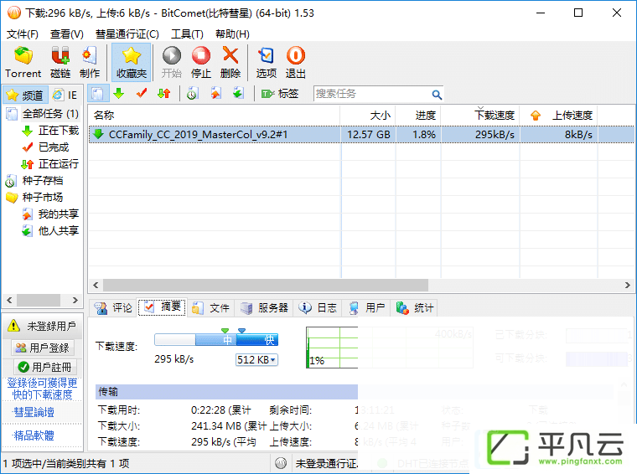
Task: Delete selected task with 删除
Action: pos(230,63)
